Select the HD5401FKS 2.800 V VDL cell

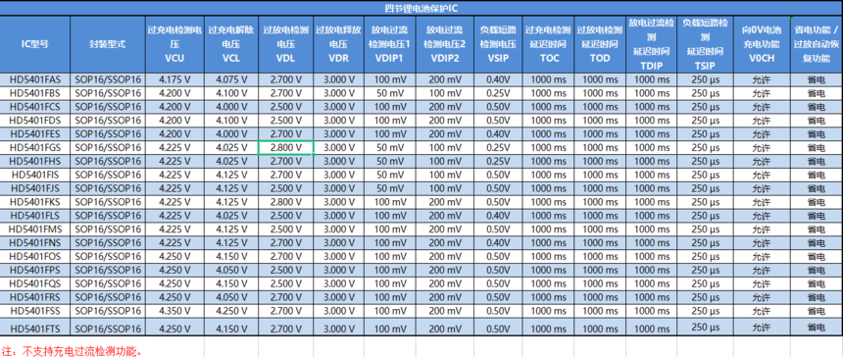286,202
